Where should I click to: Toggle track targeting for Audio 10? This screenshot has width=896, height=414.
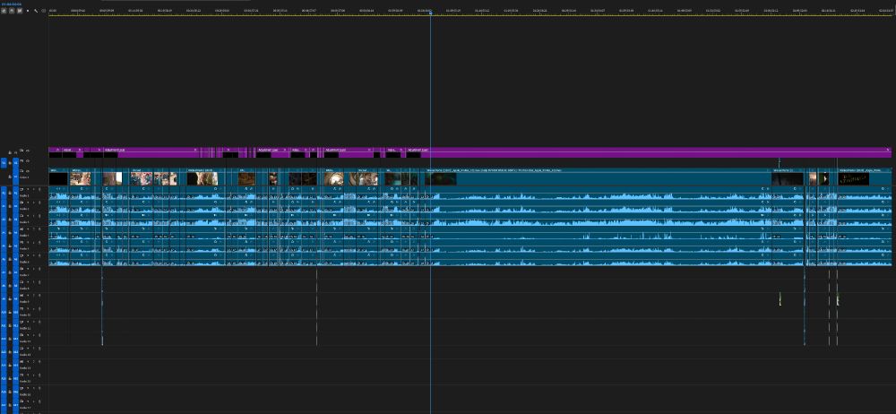15,312
